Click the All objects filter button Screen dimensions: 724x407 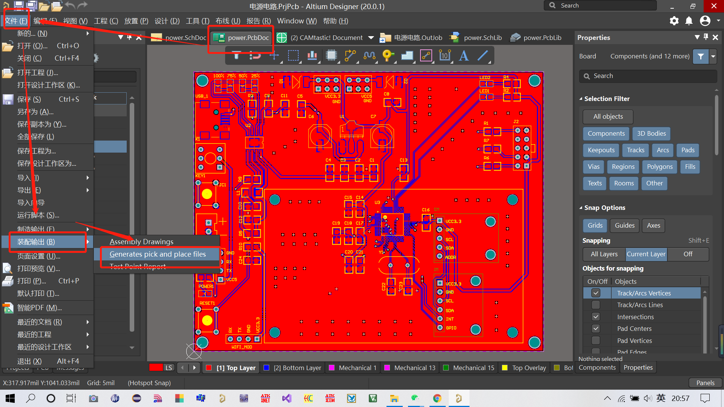(x=608, y=117)
